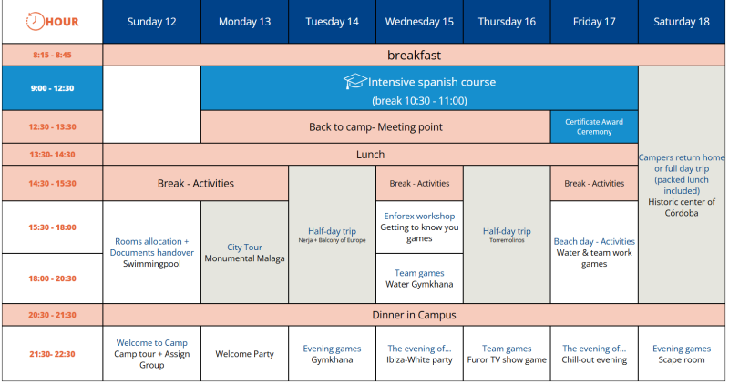Select the Welcome Party evening cell
The image size is (729, 384).
pos(244,354)
